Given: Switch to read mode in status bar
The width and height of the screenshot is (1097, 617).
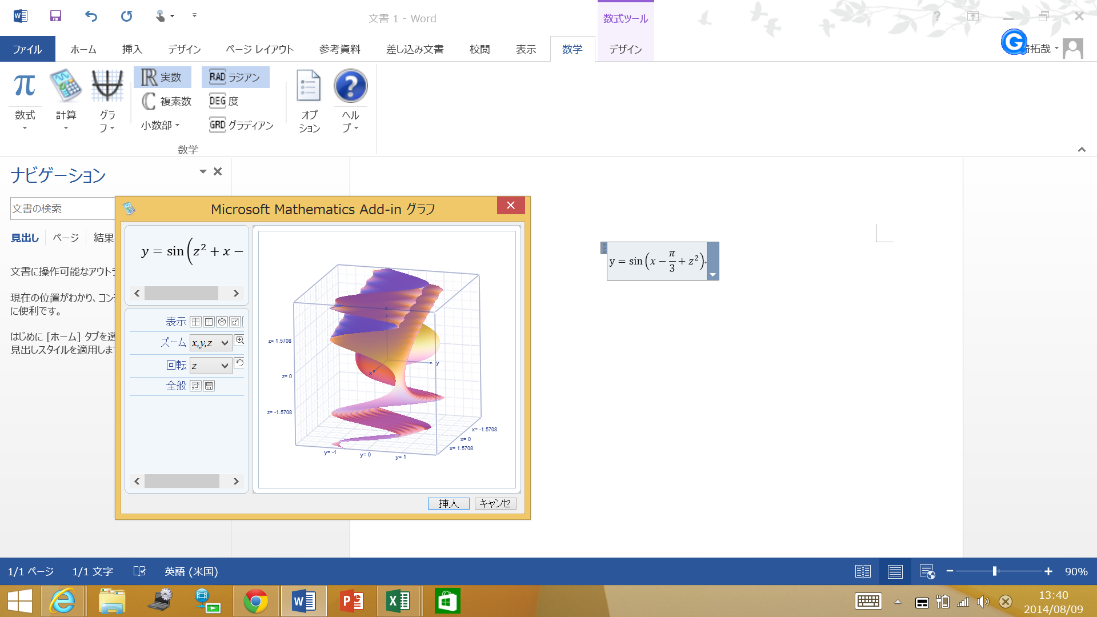Looking at the screenshot, I should tap(863, 571).
